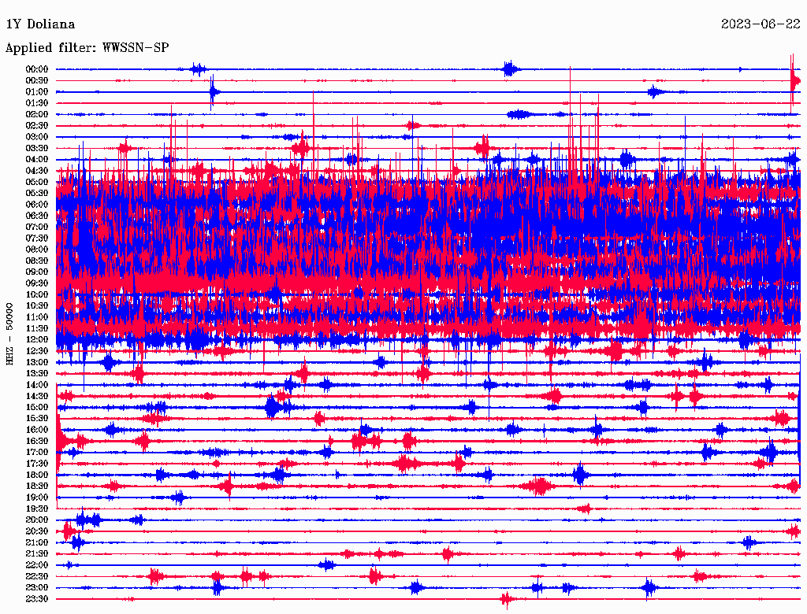807x614 pixels.
Task: Select the 04:30 time label
Action: pyautogui.click(x=37, y=171)
